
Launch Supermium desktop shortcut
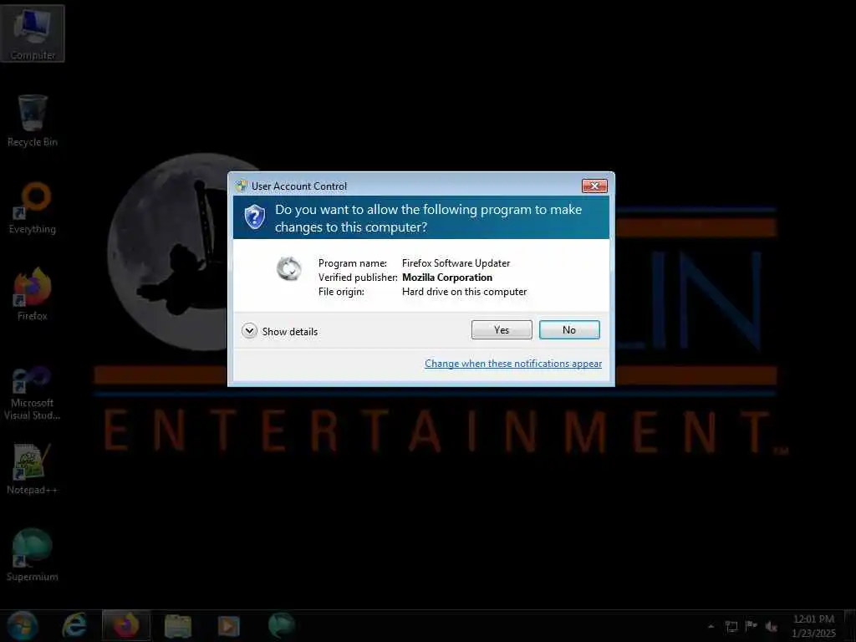pos(33,555)
